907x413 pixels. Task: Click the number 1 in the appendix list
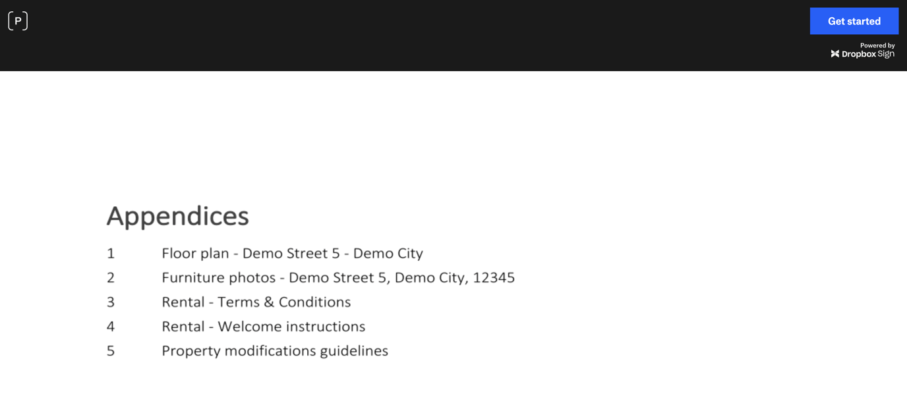point(110,253)
